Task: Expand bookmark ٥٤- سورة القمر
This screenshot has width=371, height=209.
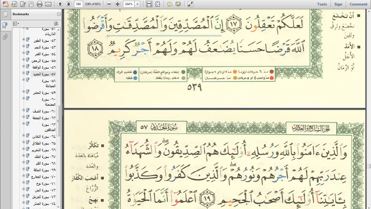Action: [x=23, y=53]
